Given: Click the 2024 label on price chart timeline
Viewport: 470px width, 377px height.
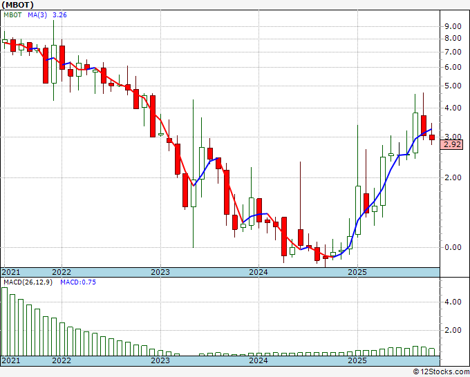Looking at the screenshot, I should tap(258, 272).
